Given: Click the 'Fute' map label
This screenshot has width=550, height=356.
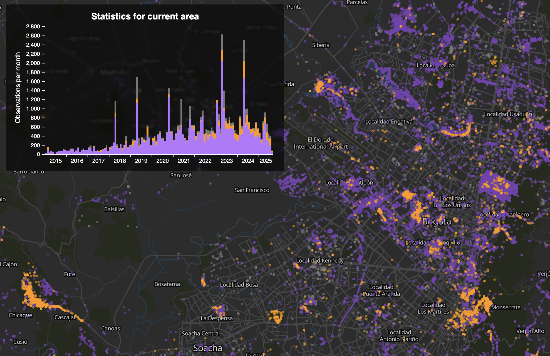Looking at the screenshot, I should [70, 274].
